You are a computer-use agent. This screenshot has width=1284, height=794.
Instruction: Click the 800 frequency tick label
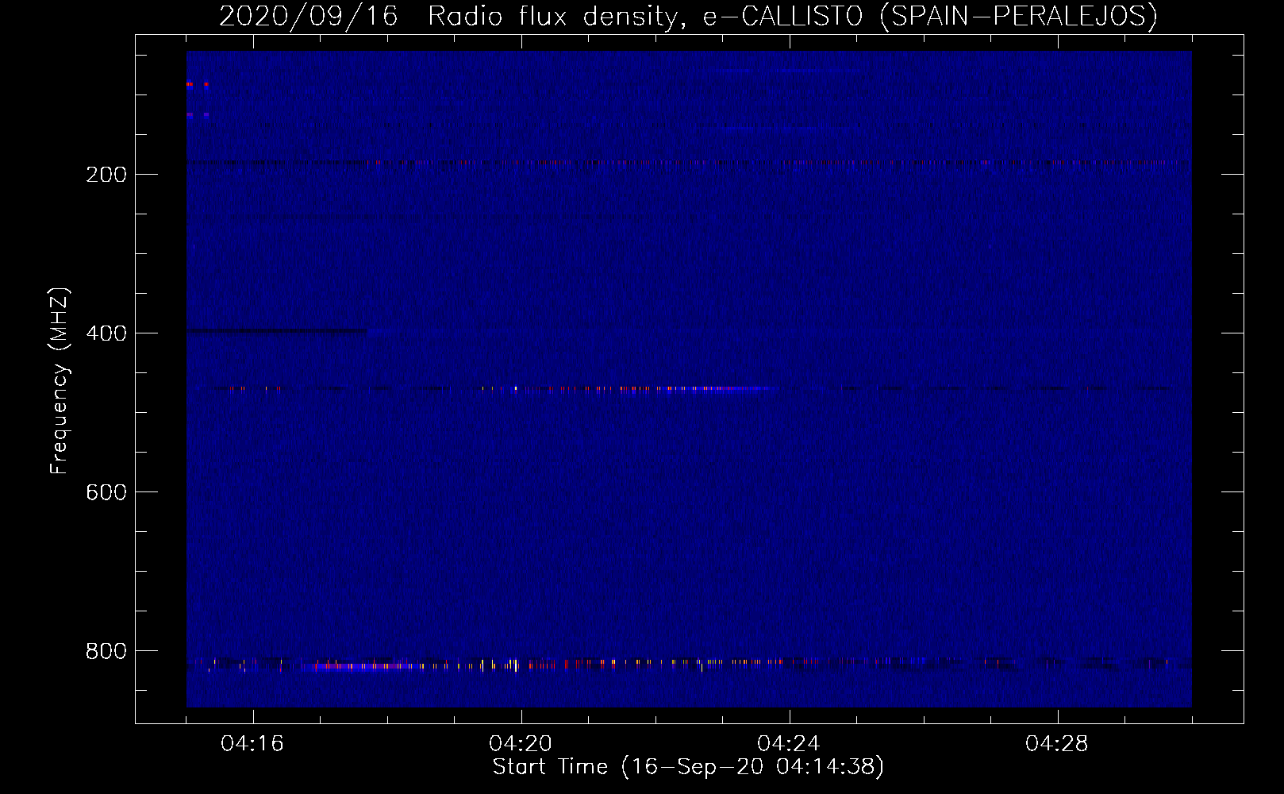[x=106, y=651]
